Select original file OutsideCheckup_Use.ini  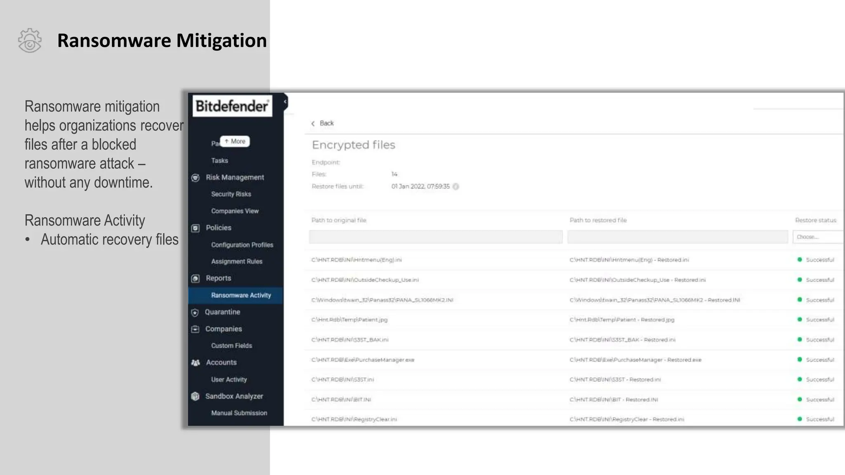(365, 280)
